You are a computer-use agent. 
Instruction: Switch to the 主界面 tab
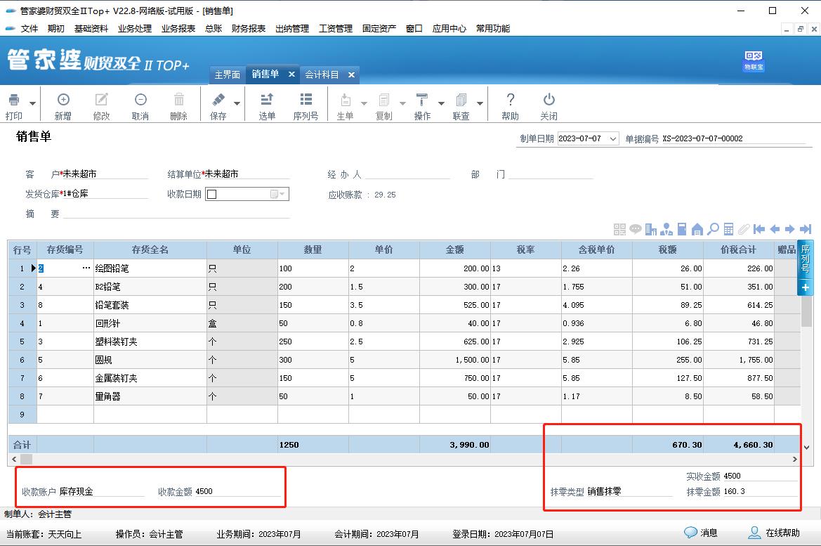tap(228, 74)
